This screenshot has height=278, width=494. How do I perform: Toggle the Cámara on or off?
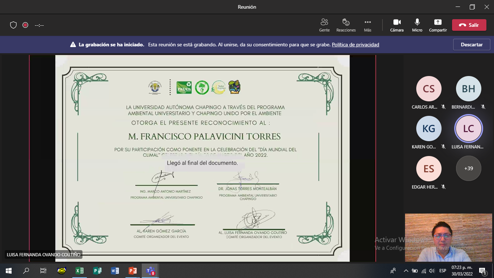pos(397,25)
